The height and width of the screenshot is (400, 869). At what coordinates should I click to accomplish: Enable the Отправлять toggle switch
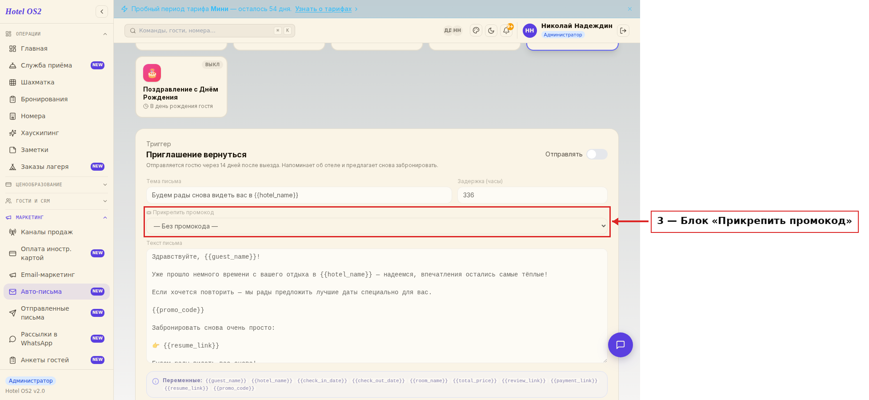tap(597, 154)
